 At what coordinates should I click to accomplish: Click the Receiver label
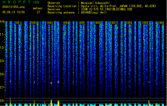tap(54, 9)
